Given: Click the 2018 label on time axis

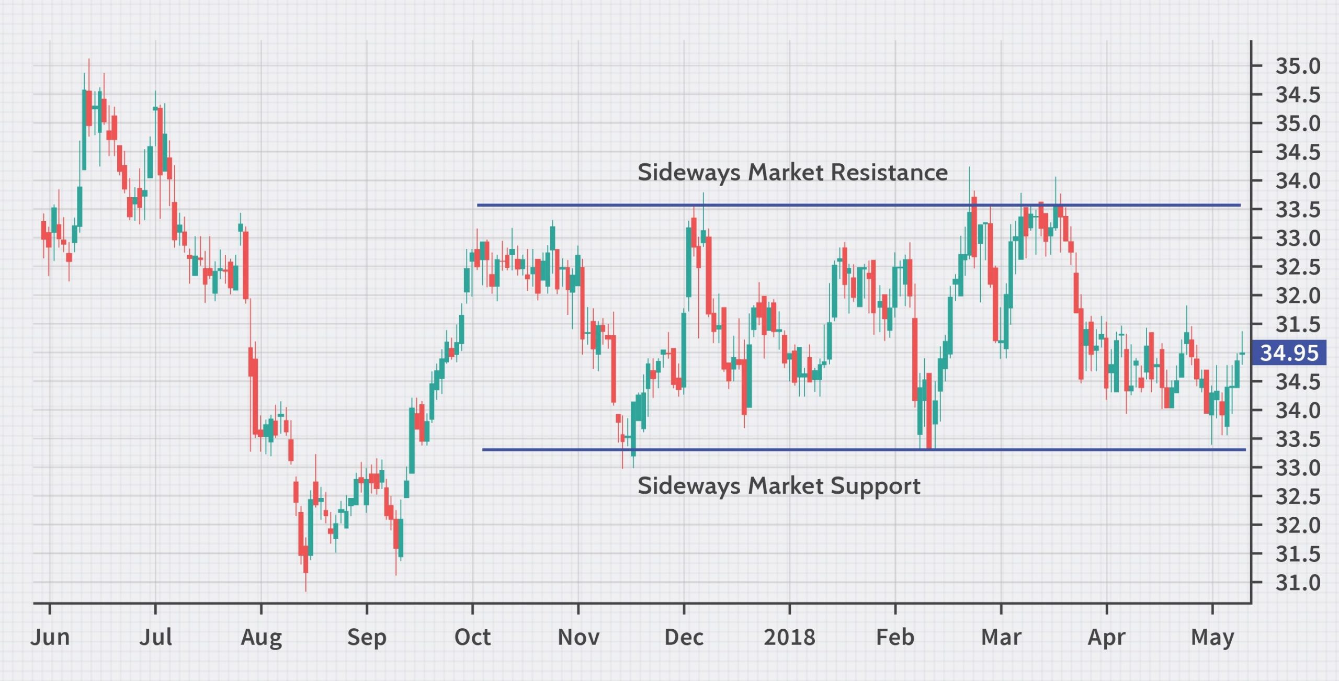Looking at the screenshot, I should 790,637.
